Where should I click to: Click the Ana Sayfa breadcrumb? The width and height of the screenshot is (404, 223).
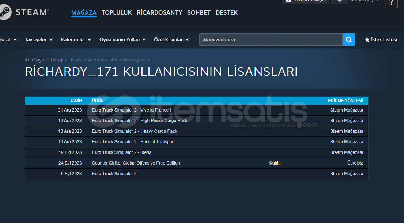35,60
